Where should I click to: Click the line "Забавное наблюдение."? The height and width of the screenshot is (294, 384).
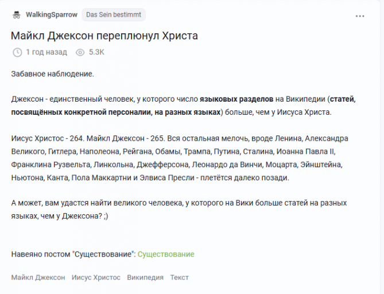[x=53, y=73]
